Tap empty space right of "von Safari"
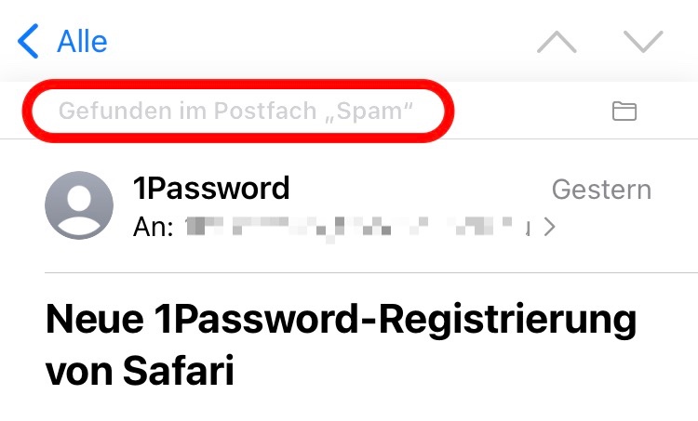This screenshot has height=421, width=698. pyautogui.click(x=465, y=372)
